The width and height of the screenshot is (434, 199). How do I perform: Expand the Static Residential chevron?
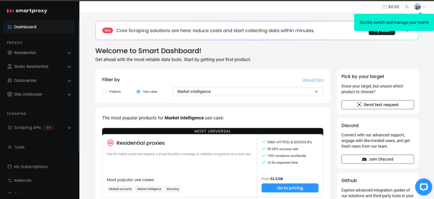point(69,67)
